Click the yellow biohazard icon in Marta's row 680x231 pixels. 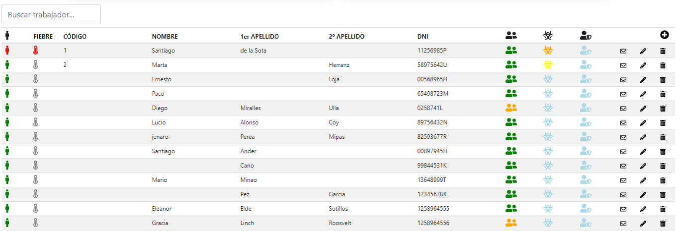[548, 64]
